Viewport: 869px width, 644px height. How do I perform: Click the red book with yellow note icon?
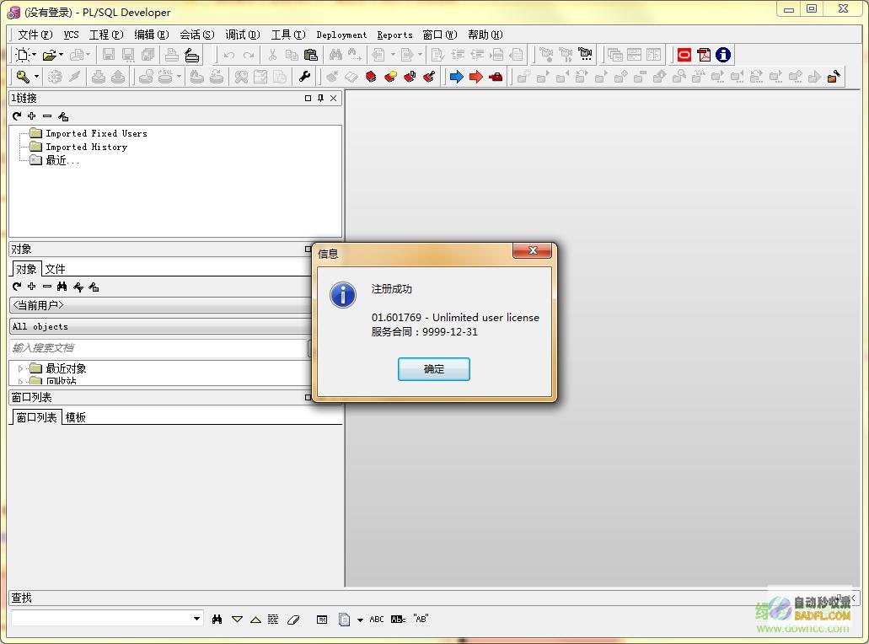390,77
